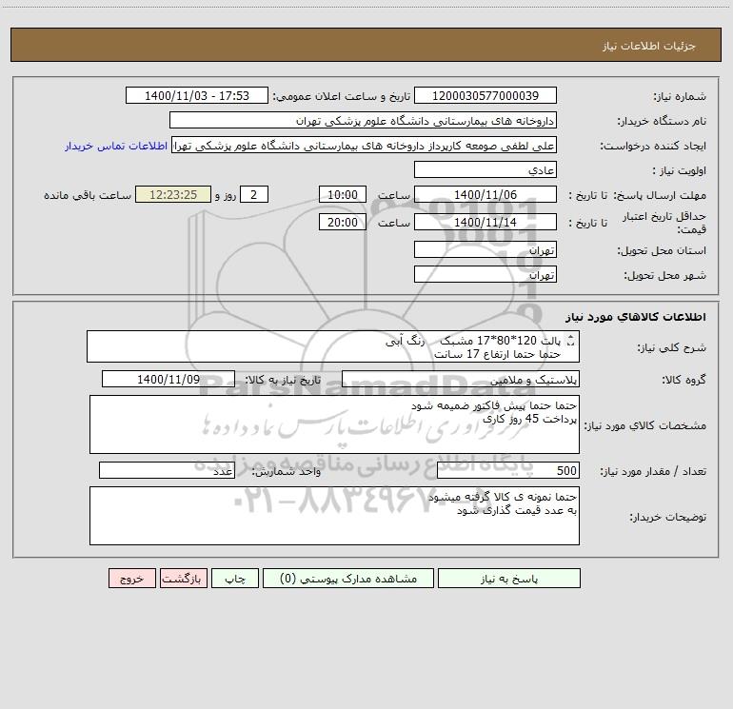Click the general description text 'پالت 120*80*17'

click(x=519, y=341)
